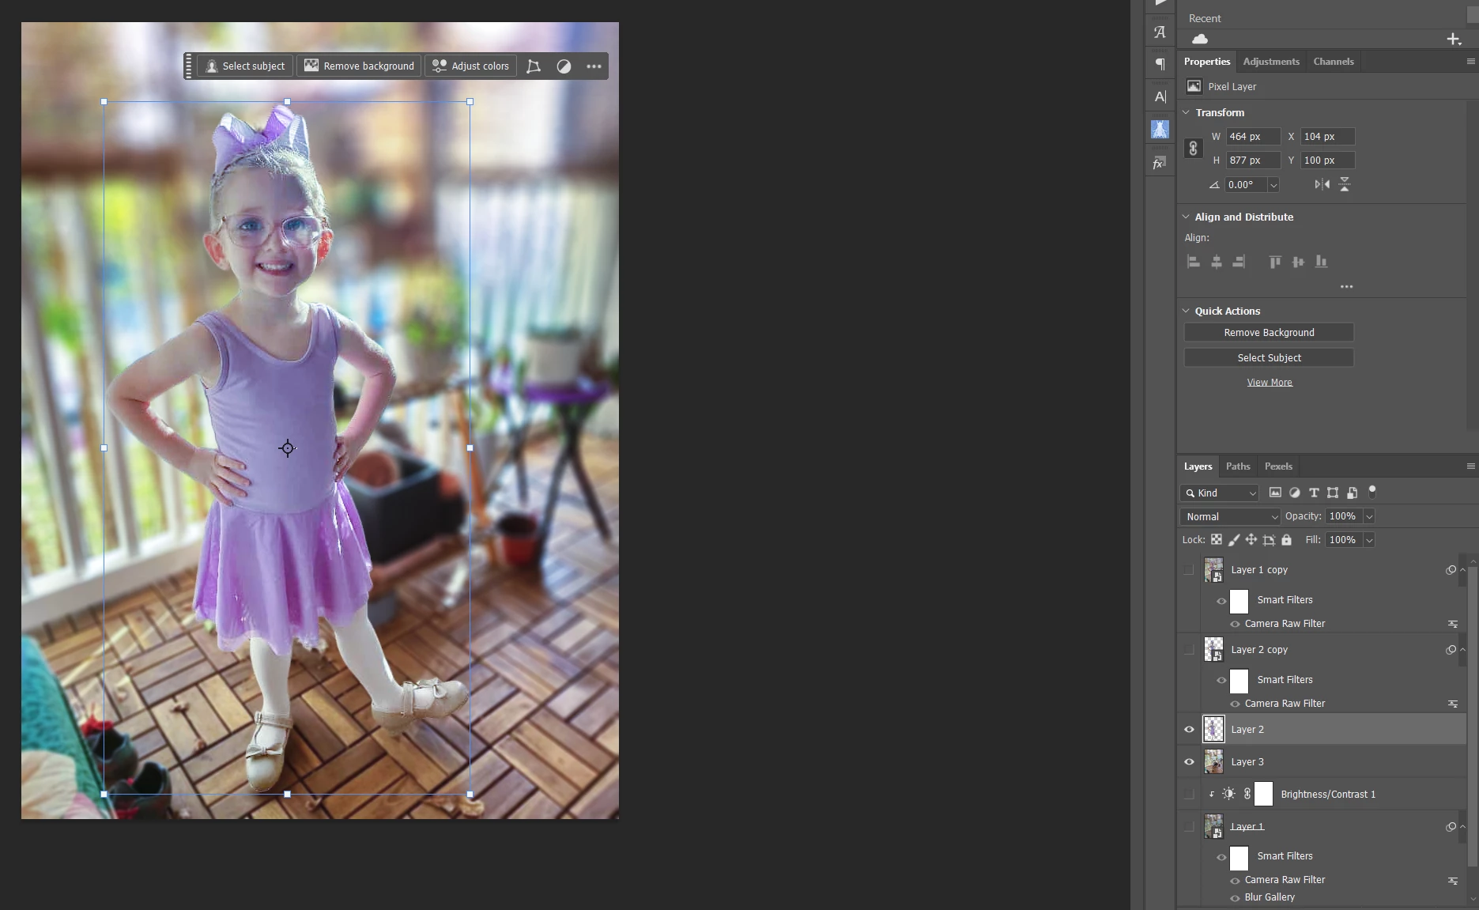Switch to the Adjustments tab
Image resolution: width=1479 pixels, height=910 pixels.
[1271, 62]
